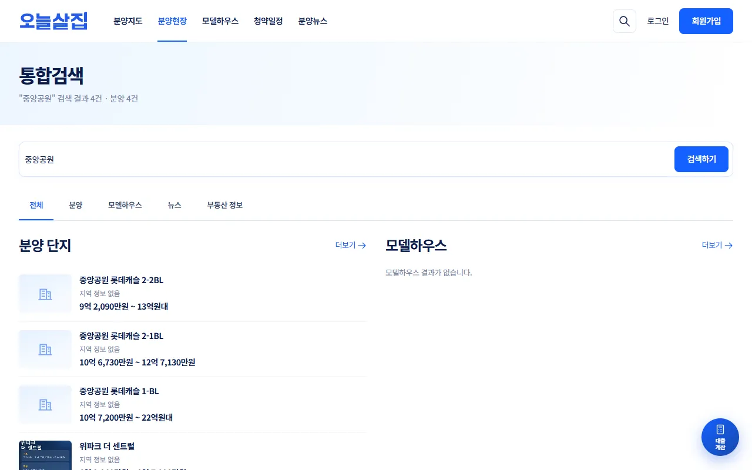Click price 10억 7,200만원 ~ 22억원대
Viewport: 752px width, 470px height.
[x=126, y=418]
